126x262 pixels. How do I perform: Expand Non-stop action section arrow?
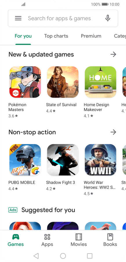[x=113, y=132]
